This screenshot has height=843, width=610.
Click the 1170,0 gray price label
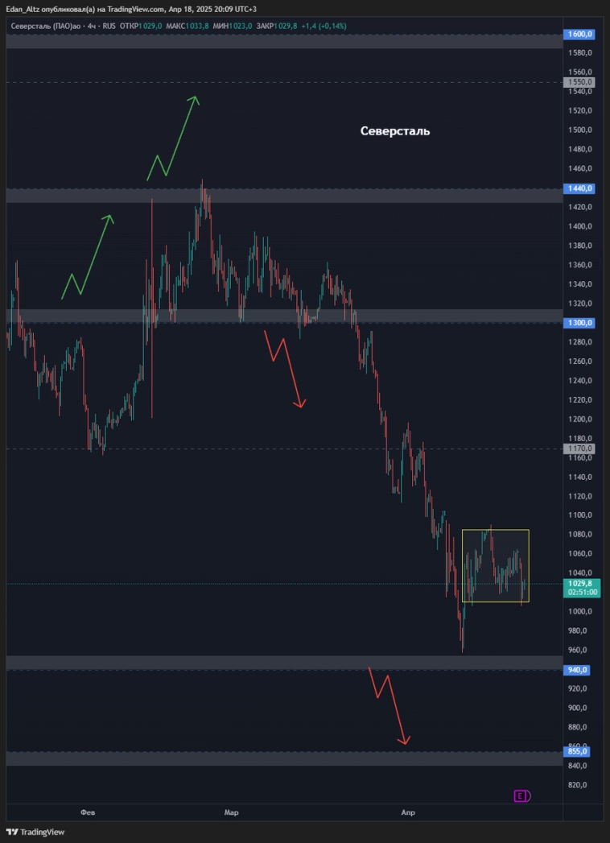[579, 448]
